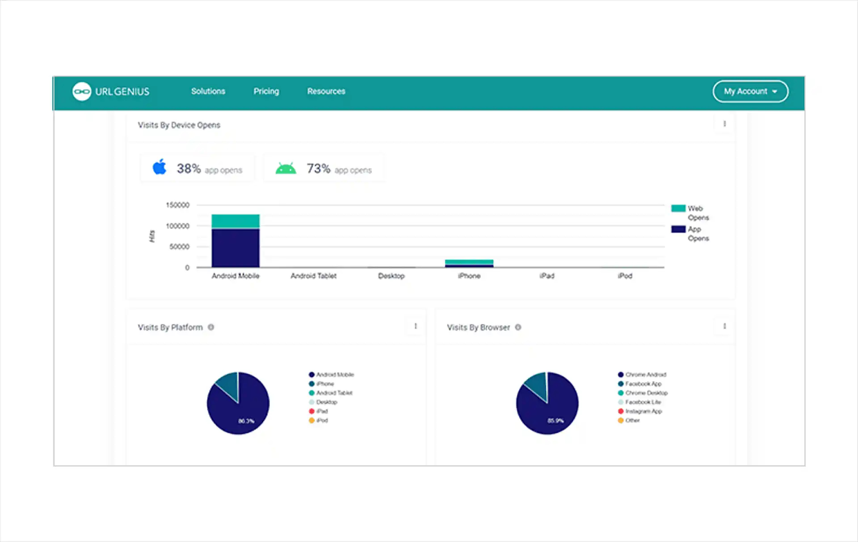Click the iPhone bar in the chart

click(469, 263)
